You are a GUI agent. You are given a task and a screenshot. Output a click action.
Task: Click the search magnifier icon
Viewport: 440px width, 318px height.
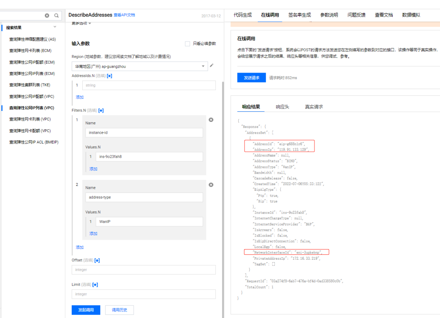point(56,15)
